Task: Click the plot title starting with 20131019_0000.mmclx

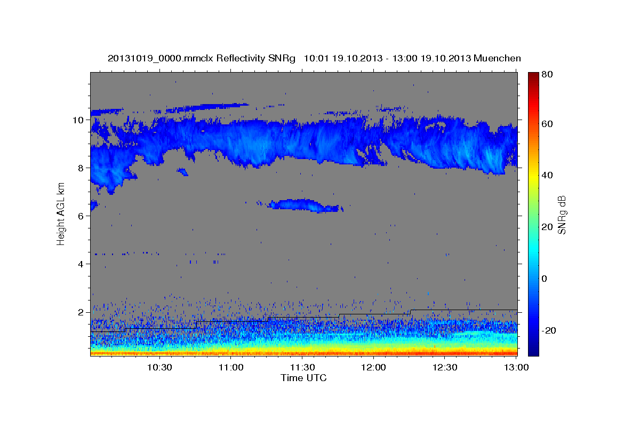Action: [x=314, y=58]
